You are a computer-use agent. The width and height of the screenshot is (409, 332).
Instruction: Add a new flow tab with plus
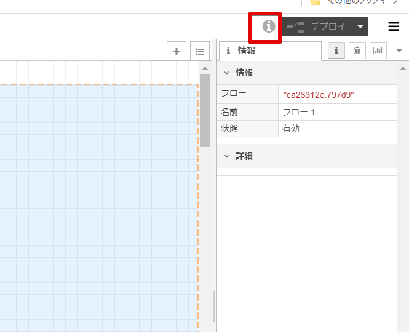(177, 52)
